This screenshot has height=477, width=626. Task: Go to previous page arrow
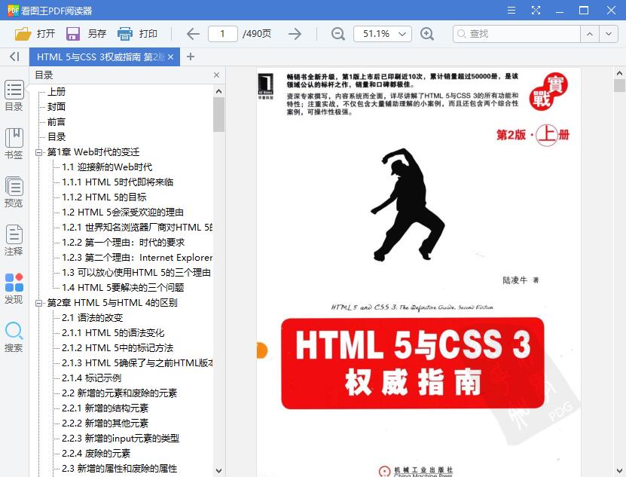(x=193, y=34)
